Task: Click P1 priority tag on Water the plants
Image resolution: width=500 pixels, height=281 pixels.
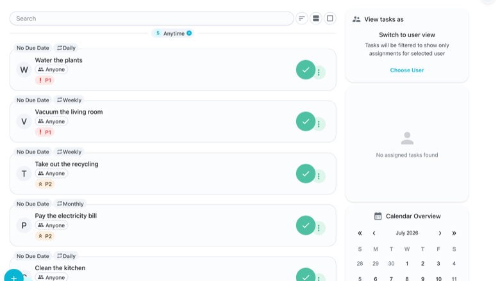Action: [x=45, y=80]
